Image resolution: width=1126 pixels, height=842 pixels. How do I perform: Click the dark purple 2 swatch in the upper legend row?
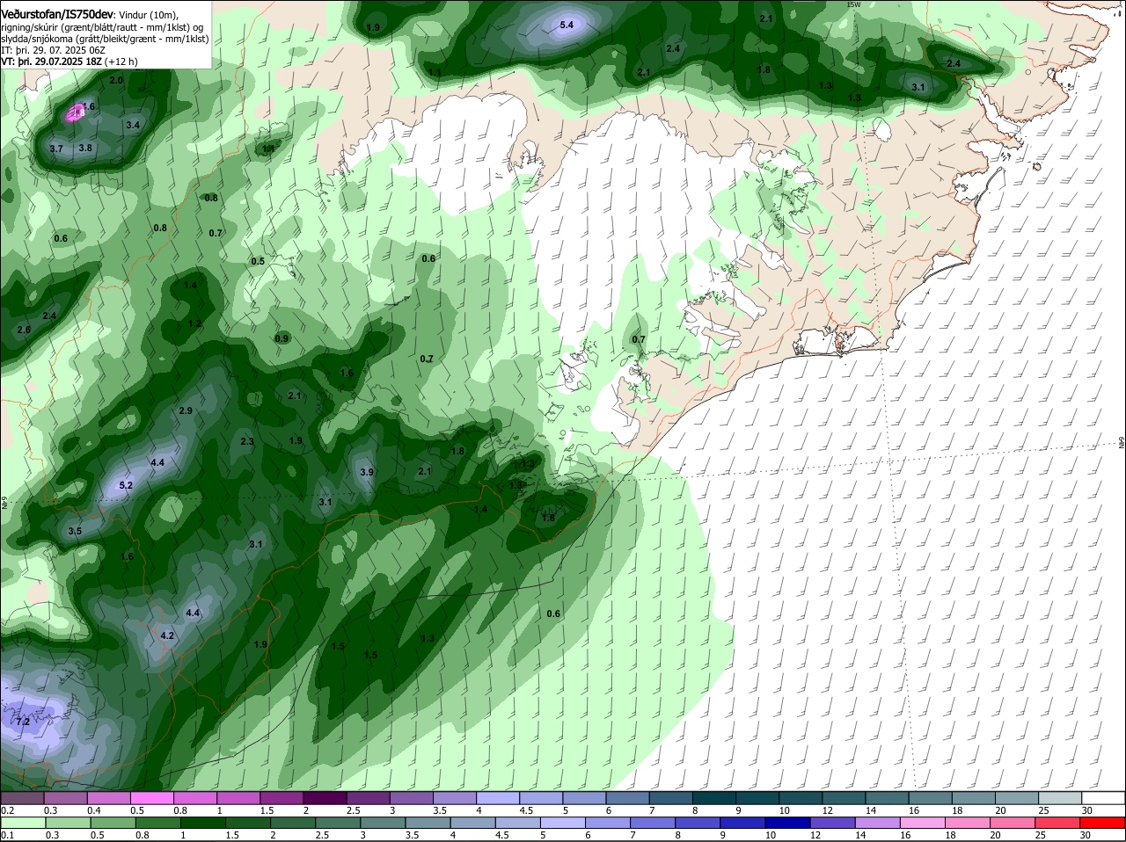tap(325, 798)
